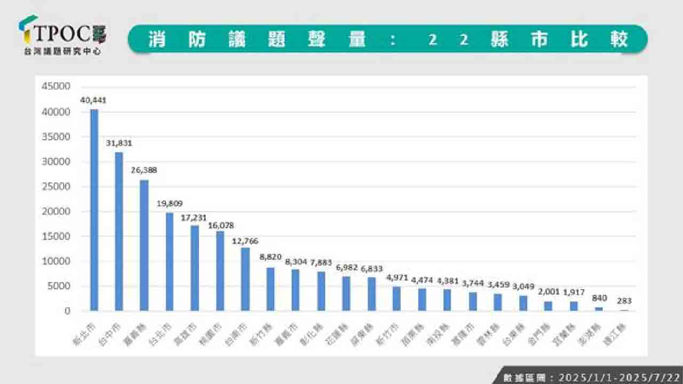The height and width of the screenshot is (384, 683).
Task: Select the smallest bar's label 283
Action: [624, 301]
